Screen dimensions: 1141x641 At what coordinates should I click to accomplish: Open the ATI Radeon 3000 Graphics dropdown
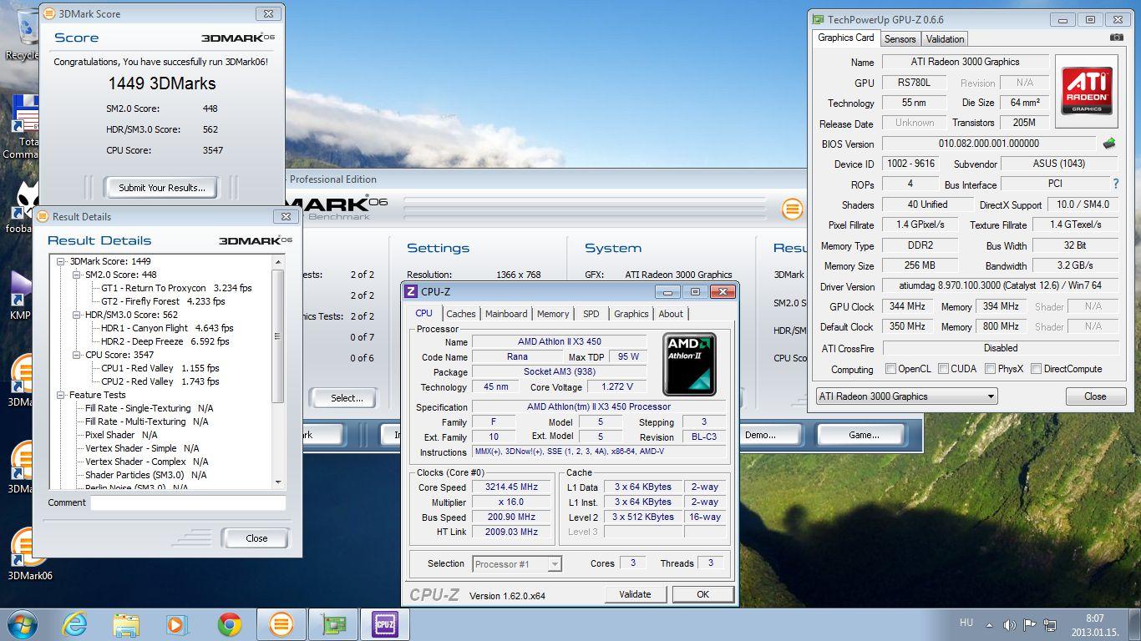906,396
